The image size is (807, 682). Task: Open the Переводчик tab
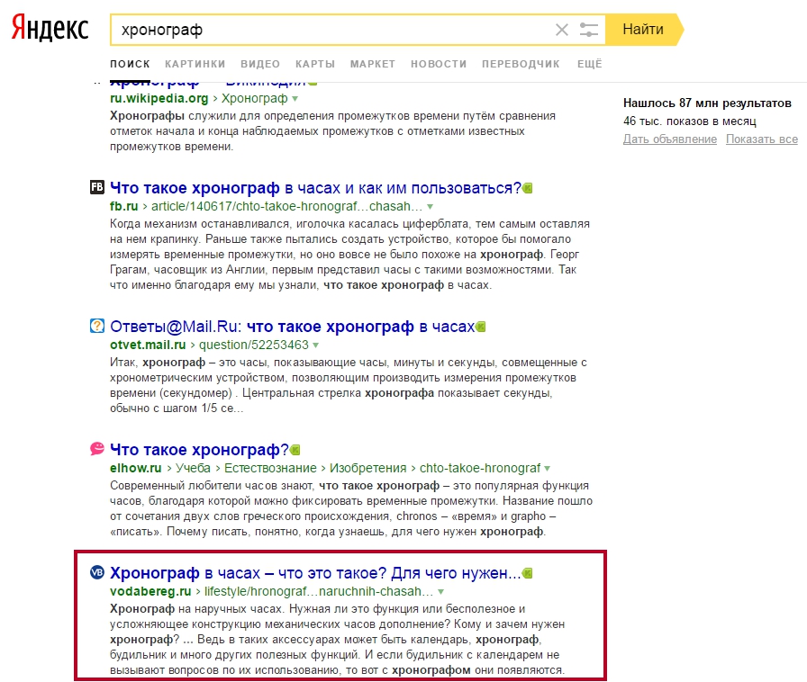point(521,64)
